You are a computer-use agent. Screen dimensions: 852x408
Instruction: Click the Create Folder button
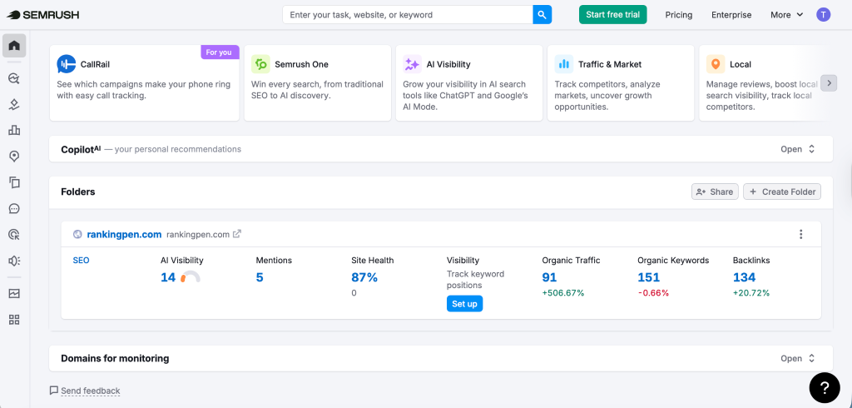tap(781, 192)
